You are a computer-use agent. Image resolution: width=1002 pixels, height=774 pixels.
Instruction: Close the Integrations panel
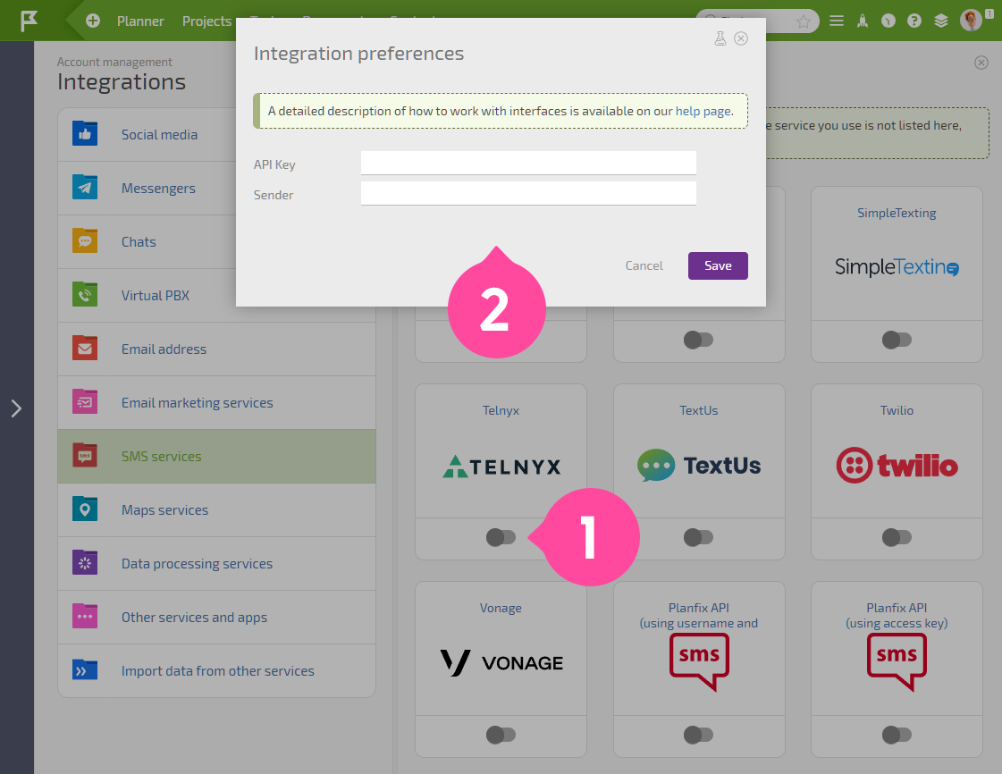981,63
